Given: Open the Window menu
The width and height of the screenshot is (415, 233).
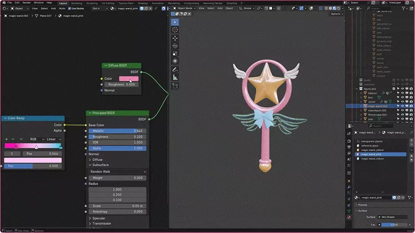Looking at the screenshot, I should coord(38,3).
